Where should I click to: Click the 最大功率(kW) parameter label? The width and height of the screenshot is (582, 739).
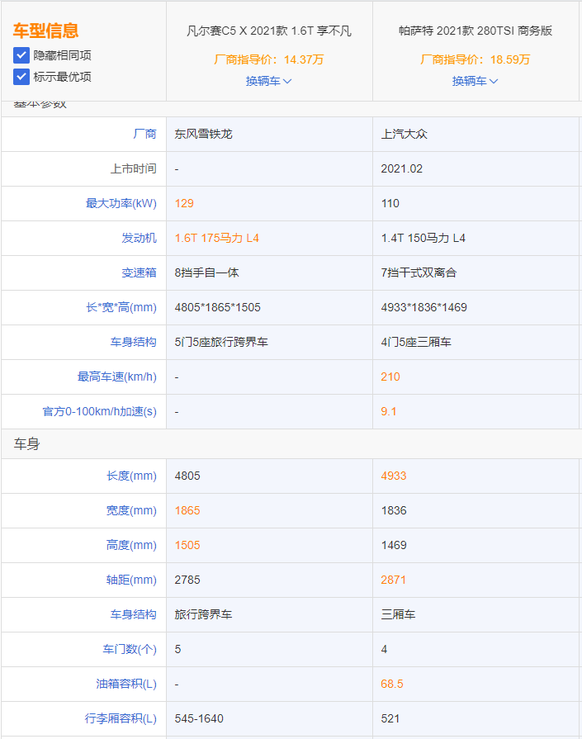[x=121, y=203]
